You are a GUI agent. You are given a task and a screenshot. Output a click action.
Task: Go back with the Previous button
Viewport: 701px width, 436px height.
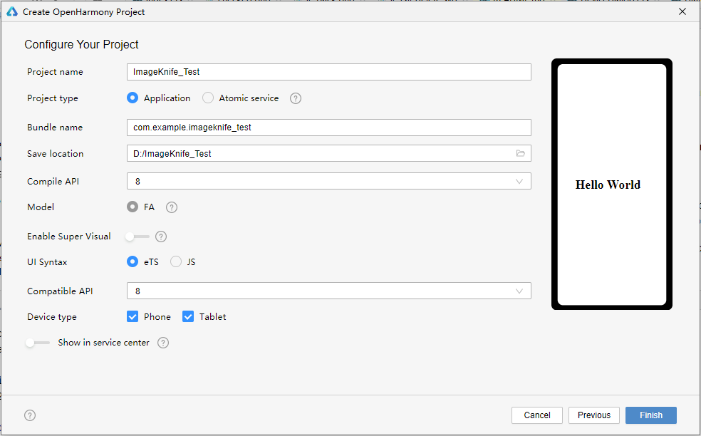tap(593, 415)
